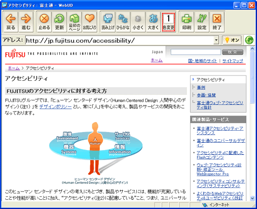The image size is (257, 209).
Task: Open WebInspector Pro diagnostic tool link
Action: click(x=219, y=169)
